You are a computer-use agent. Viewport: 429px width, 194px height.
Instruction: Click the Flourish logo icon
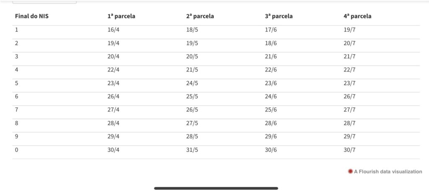point(350,171)
